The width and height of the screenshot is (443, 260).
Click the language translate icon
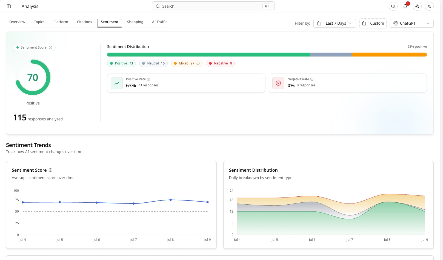pos(429,6)
